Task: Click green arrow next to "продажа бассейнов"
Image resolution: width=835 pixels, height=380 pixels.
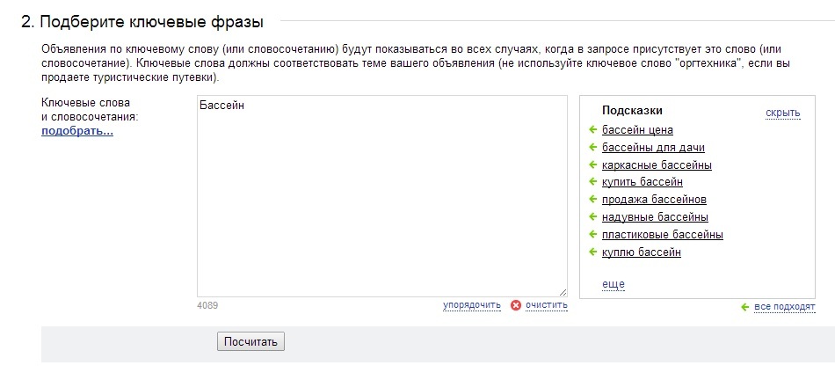Action: tap(592, 200)
